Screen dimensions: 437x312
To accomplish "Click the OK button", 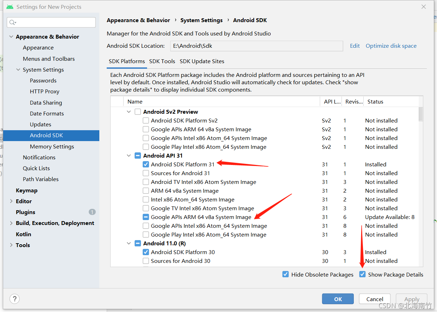I will tap(338, 299).
